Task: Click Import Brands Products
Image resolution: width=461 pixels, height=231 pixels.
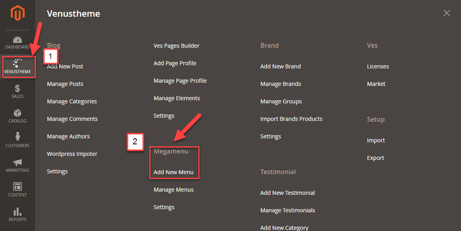Action: 291,119
